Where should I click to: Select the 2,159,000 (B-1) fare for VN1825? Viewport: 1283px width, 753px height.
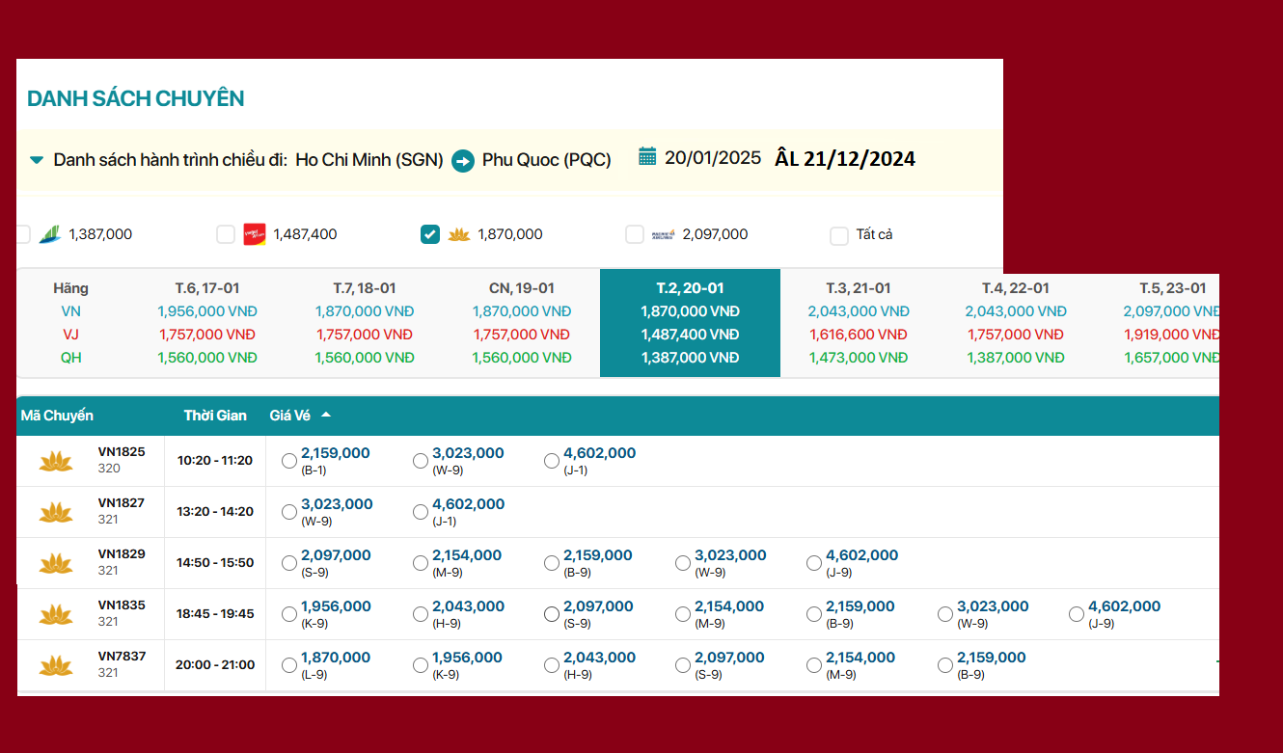[x=289, y=461]
